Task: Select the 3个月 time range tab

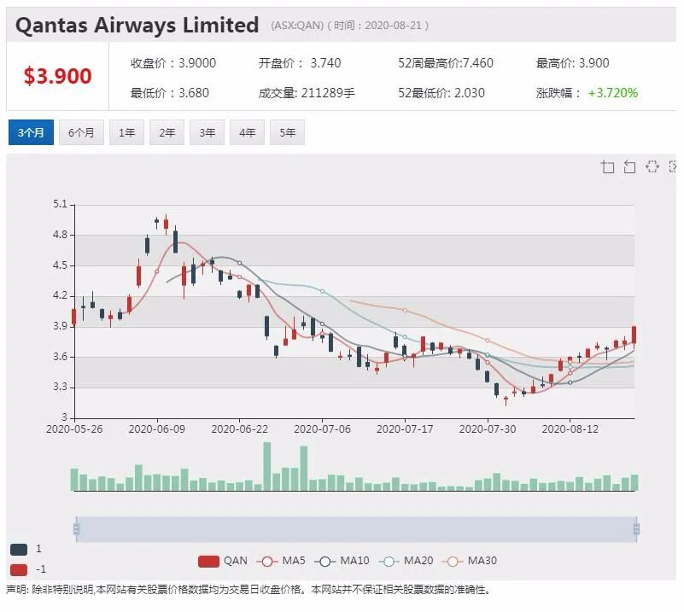Action: [x=31, y=132]
